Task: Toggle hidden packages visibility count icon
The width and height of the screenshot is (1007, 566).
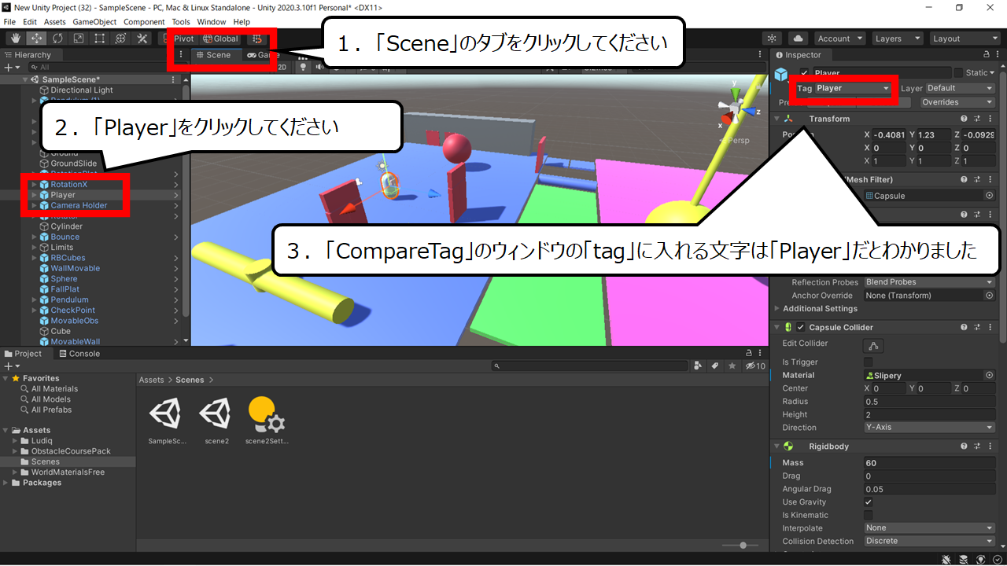Action: 755,366
